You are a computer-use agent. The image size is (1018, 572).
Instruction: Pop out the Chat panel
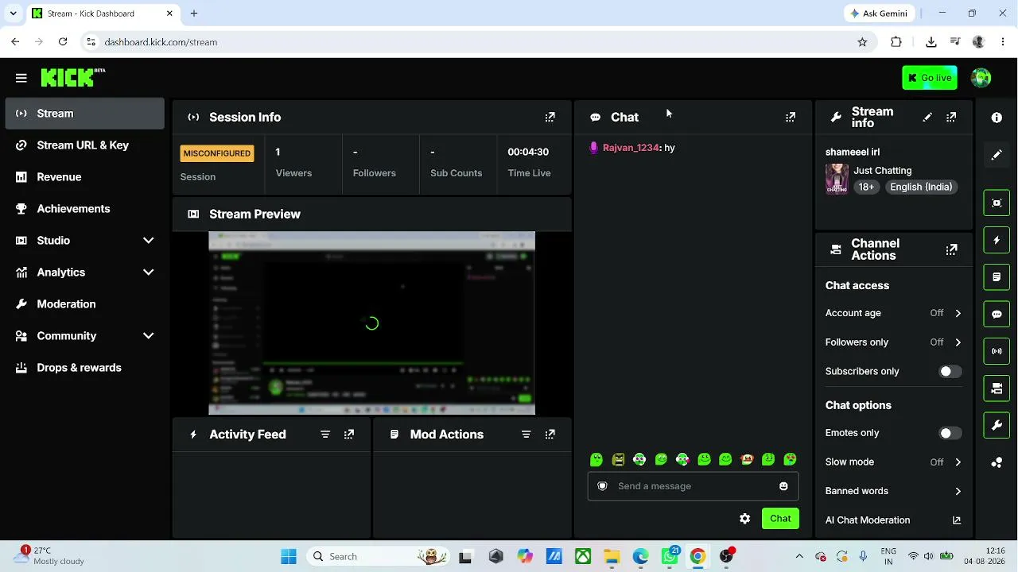point(791,117)
